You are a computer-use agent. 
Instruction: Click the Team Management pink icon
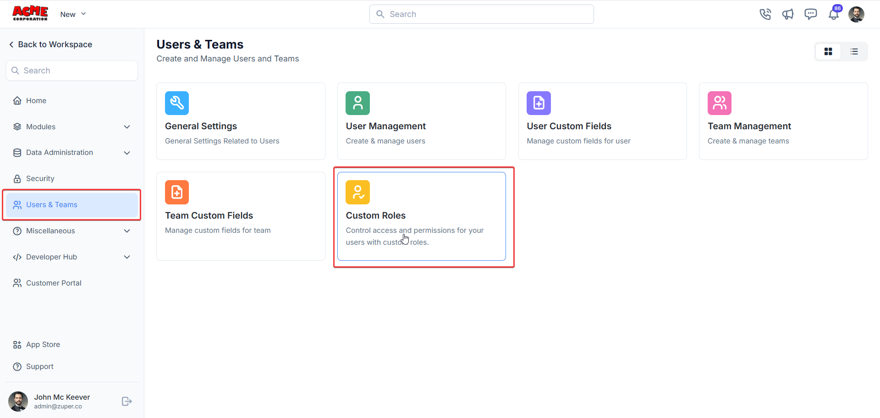[720, 103]
